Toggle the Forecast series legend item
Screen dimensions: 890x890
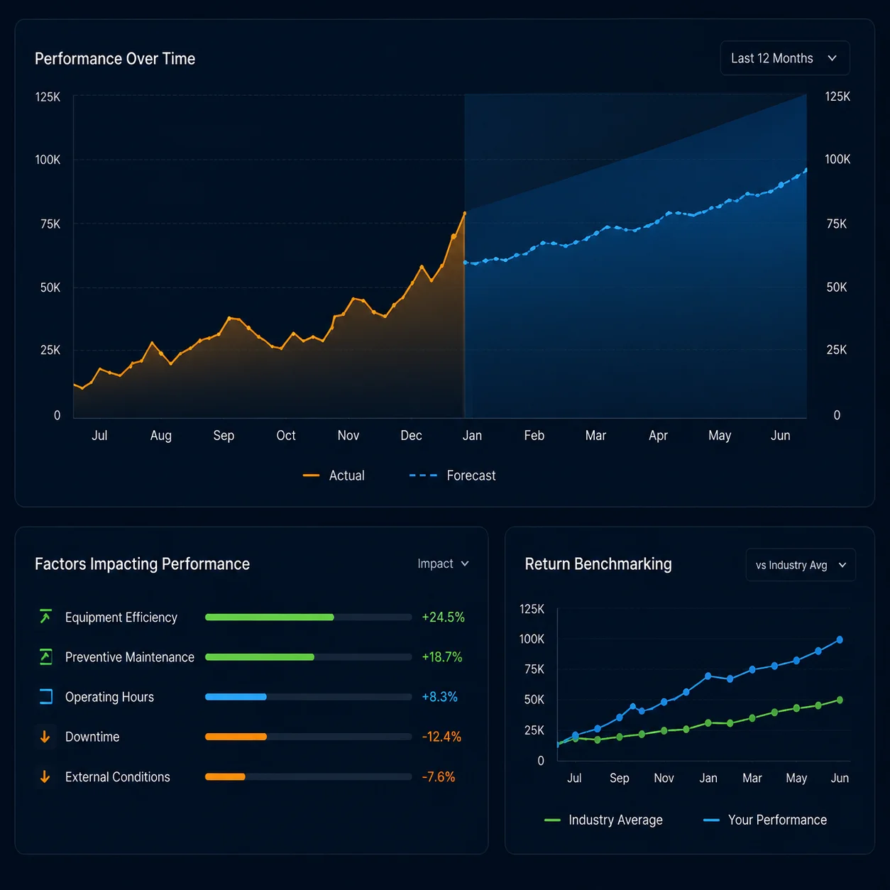click(x=453, y=476)
